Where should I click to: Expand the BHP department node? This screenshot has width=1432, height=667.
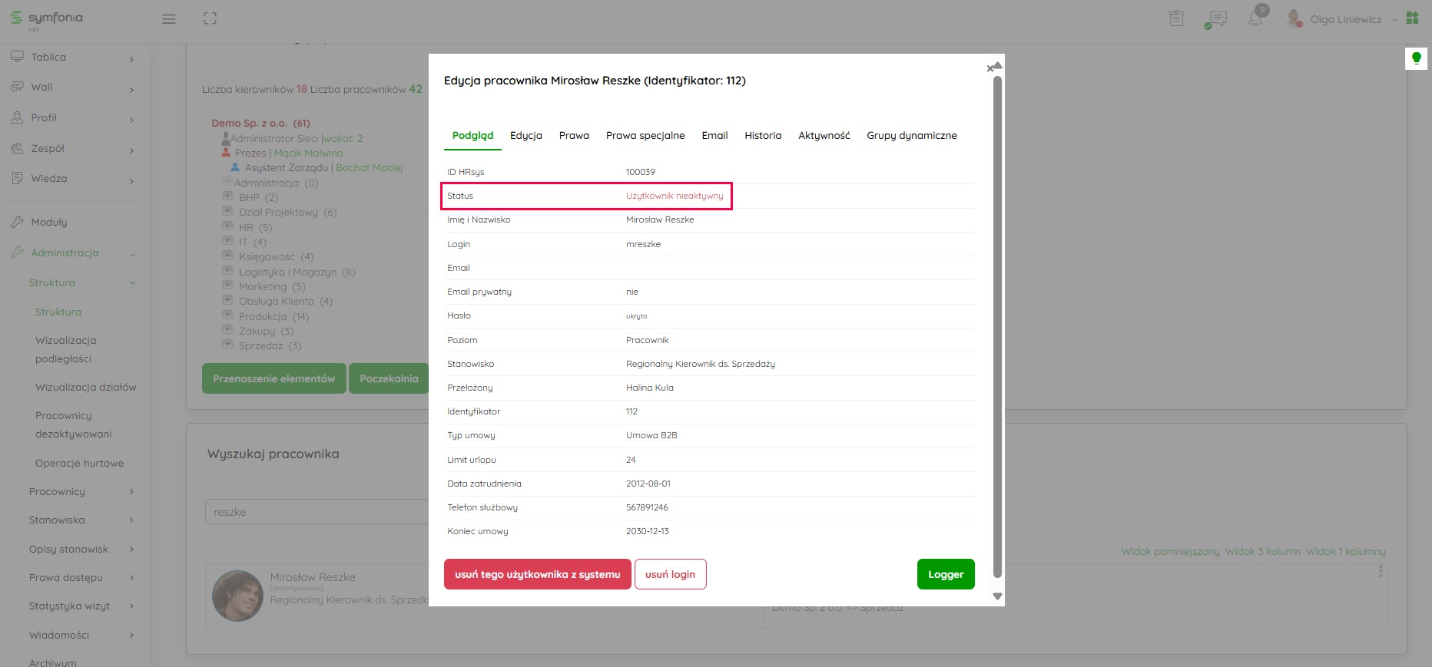pos(227,196)
